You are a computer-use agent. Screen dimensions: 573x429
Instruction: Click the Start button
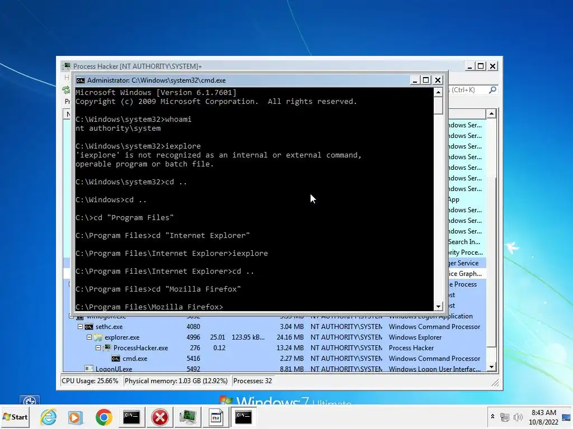pyautogui.click(x=15, y=417)
